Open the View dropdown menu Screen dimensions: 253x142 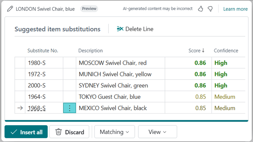click(157, 132)
